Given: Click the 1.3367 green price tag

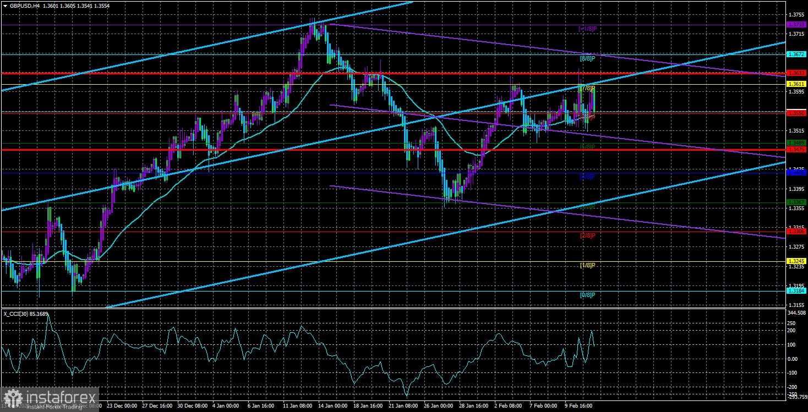Looking at the screenshot, I should tap(796, 202).
